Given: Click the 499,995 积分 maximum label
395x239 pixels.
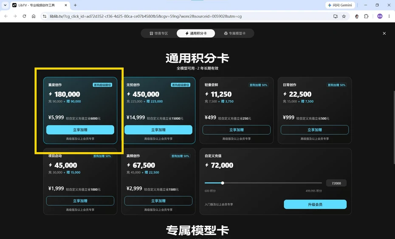Looking at the screenshot, I should [313, 191].
